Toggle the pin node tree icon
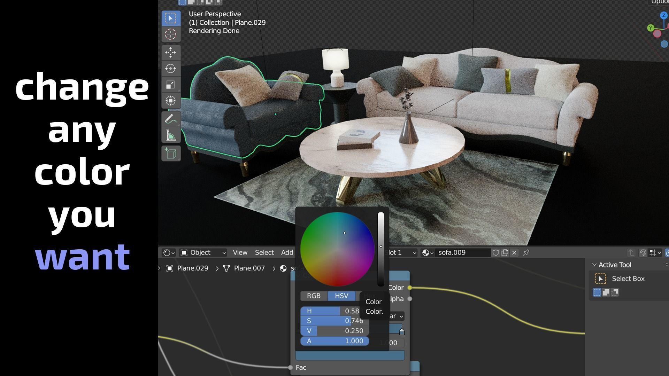 tap(526, 253)
